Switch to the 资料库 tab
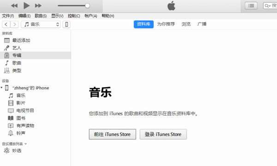 [x=144, y=24]
